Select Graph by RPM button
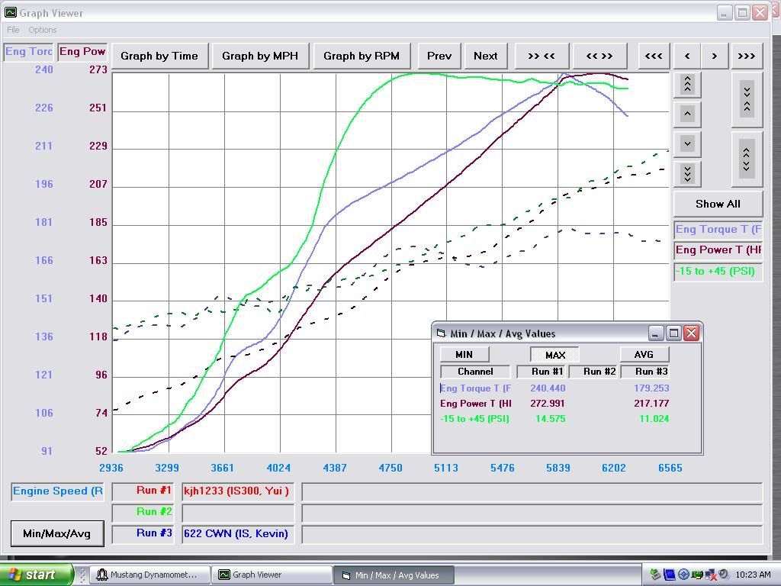 coord(362,56)
